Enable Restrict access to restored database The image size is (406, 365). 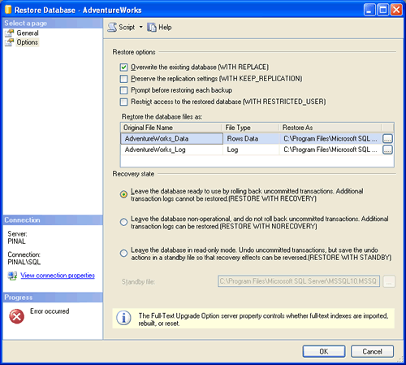(x=123, y=102)
